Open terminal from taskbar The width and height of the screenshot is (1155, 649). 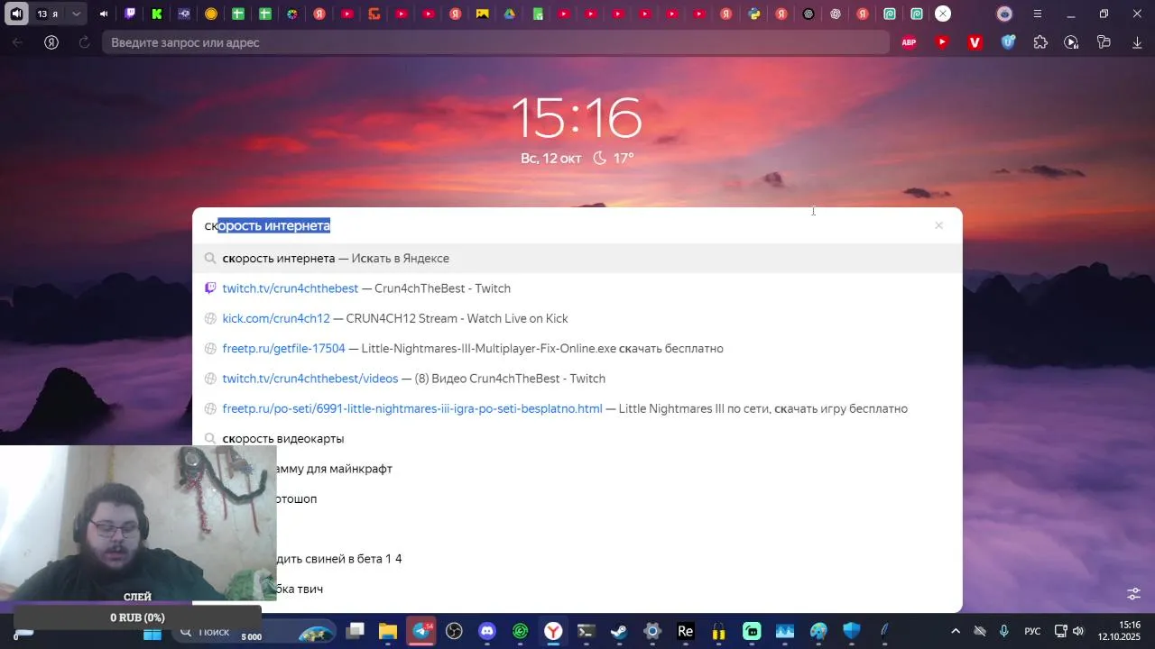(586, 631)
